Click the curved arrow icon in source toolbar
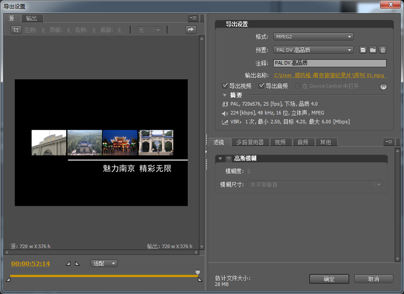This screenshot has height=294, width=404. point(191,30)
